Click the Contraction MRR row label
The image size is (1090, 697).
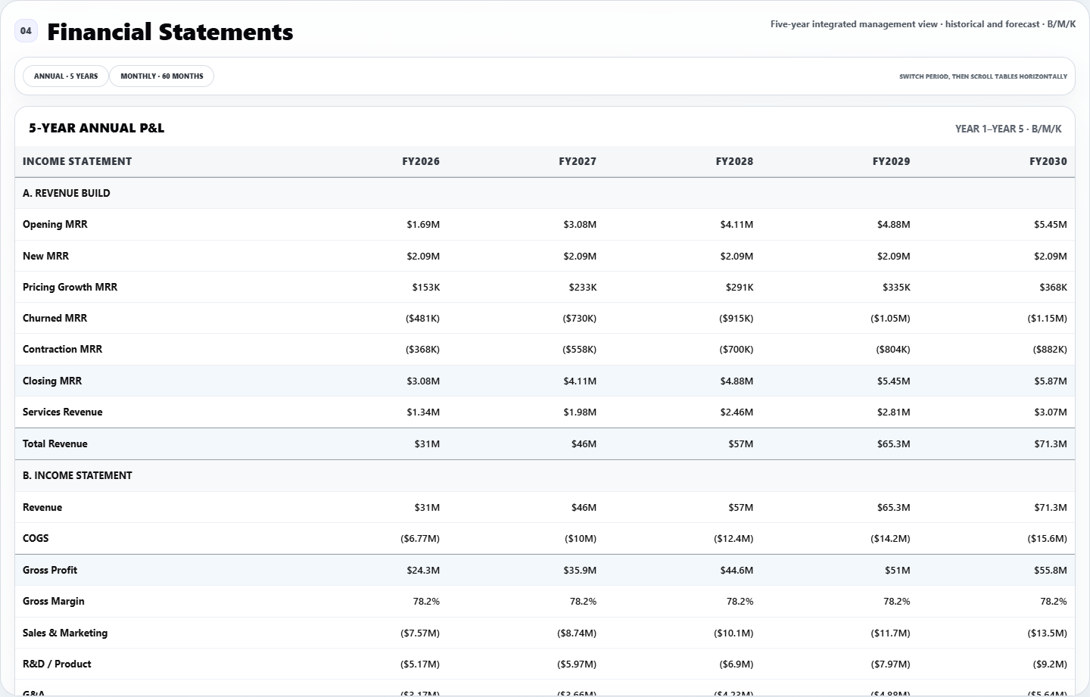(x=62, y=349)
